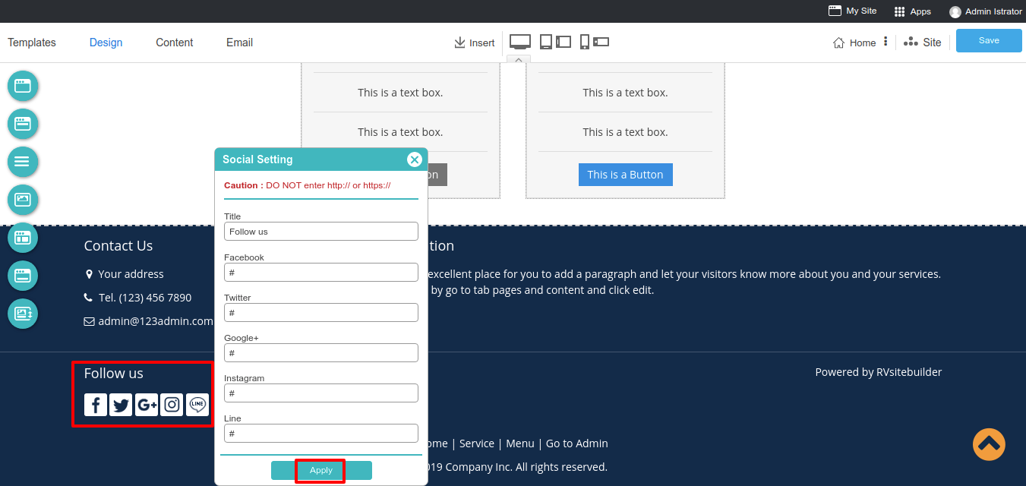
Task: Open the Insert tool
Action: [x=475, y=43]
